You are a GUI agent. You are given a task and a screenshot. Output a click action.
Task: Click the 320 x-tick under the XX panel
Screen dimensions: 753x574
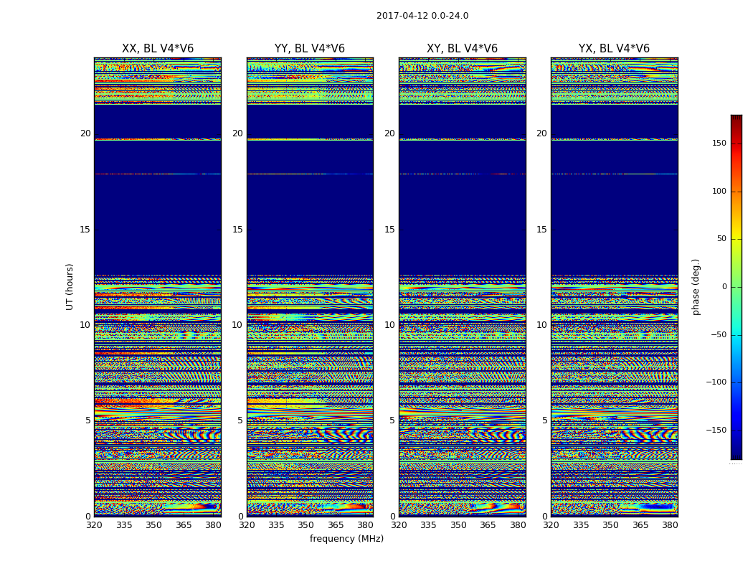94,525
